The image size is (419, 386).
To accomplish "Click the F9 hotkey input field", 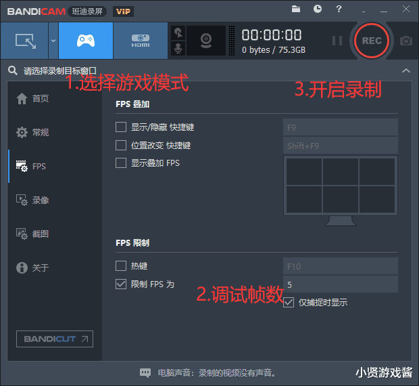I will pos(341,127).
